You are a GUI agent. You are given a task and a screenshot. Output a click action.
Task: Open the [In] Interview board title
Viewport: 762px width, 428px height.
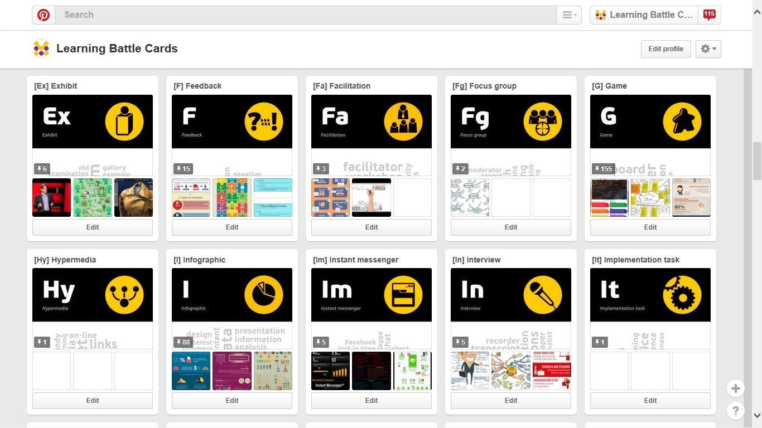point(476,260)
